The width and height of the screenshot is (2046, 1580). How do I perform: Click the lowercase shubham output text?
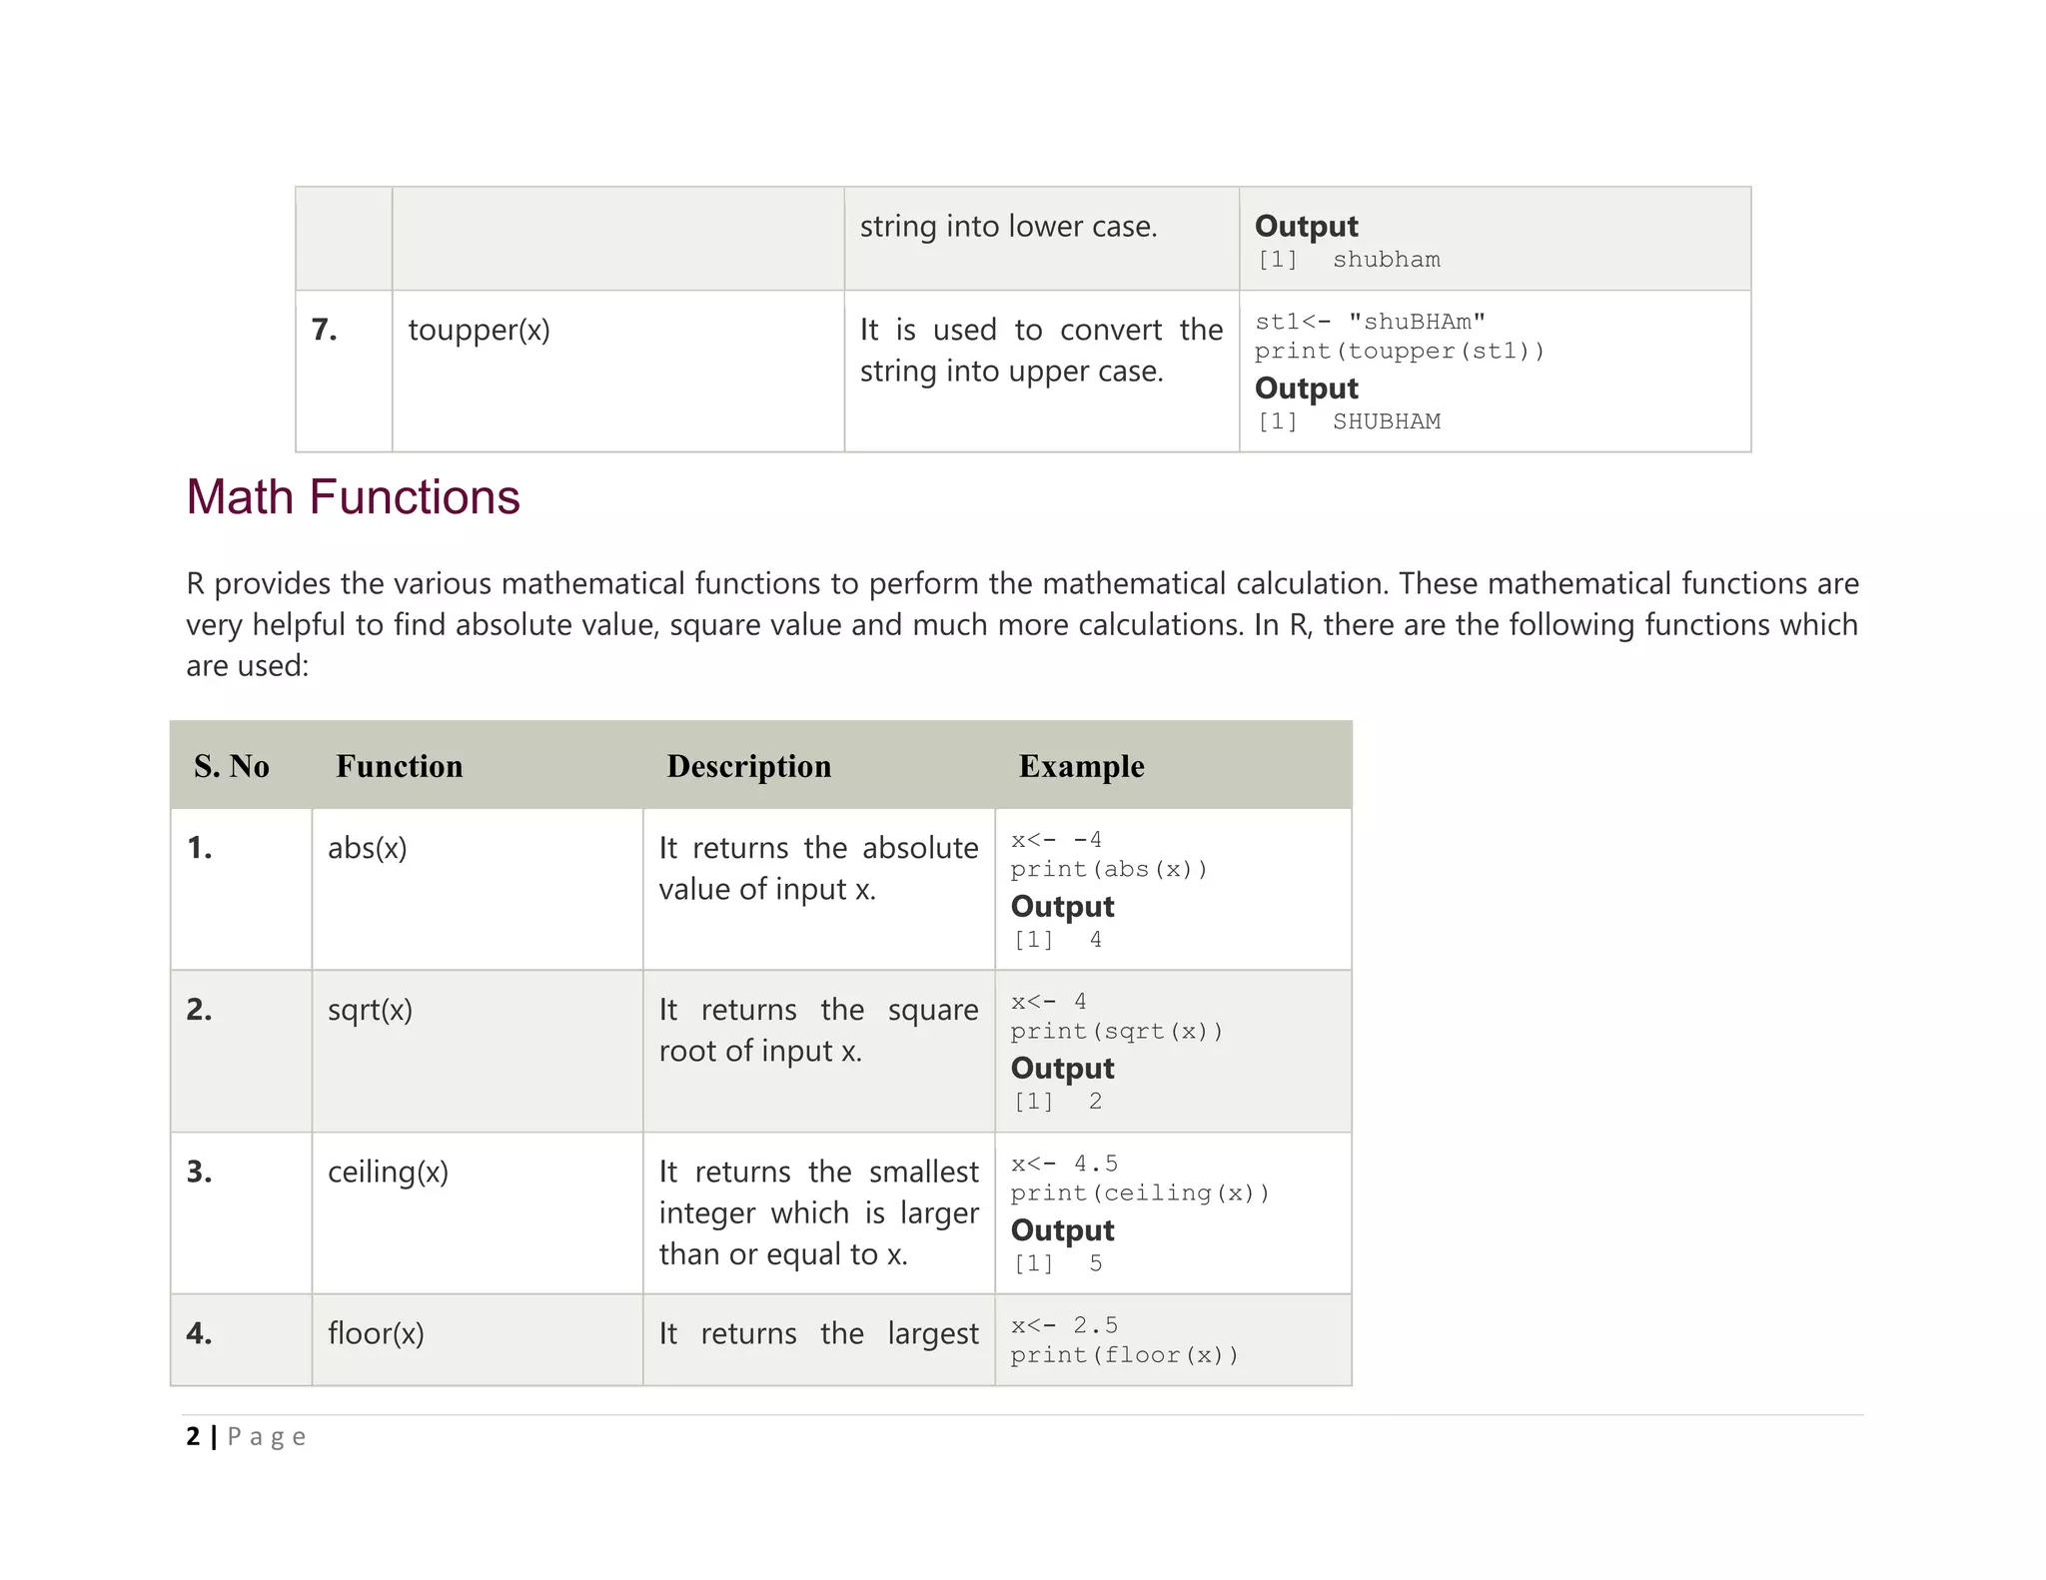tap(1387, 260)
